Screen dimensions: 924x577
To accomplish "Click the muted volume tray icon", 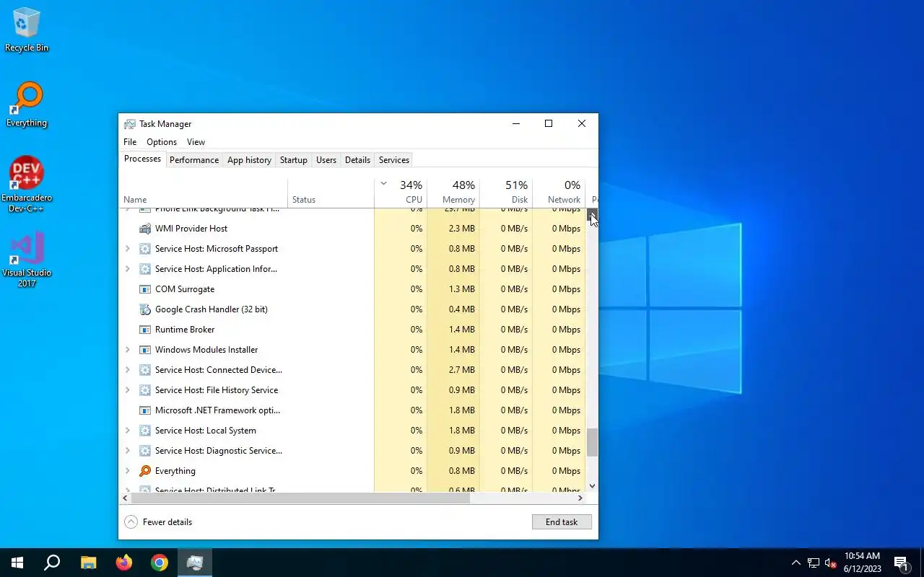I will coord(830,563).
